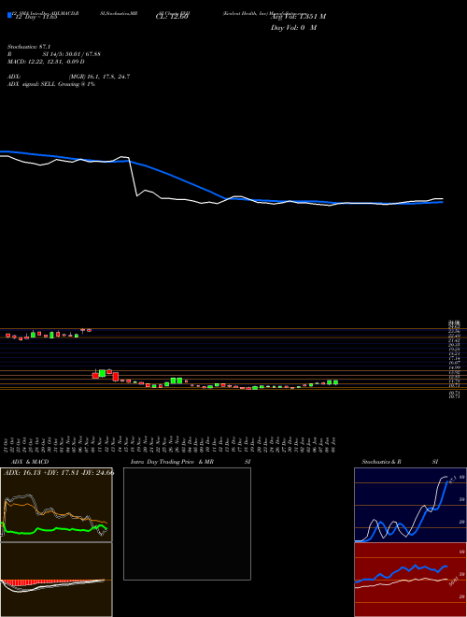Click the MACD: 12.22, 12.31, -0.09 readout
This screenshot has height=617, width=467.
(x=46, y=62)
